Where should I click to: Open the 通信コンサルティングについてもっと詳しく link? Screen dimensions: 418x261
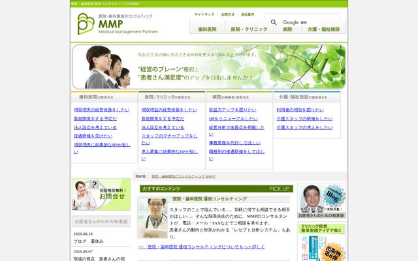point(202,247)
